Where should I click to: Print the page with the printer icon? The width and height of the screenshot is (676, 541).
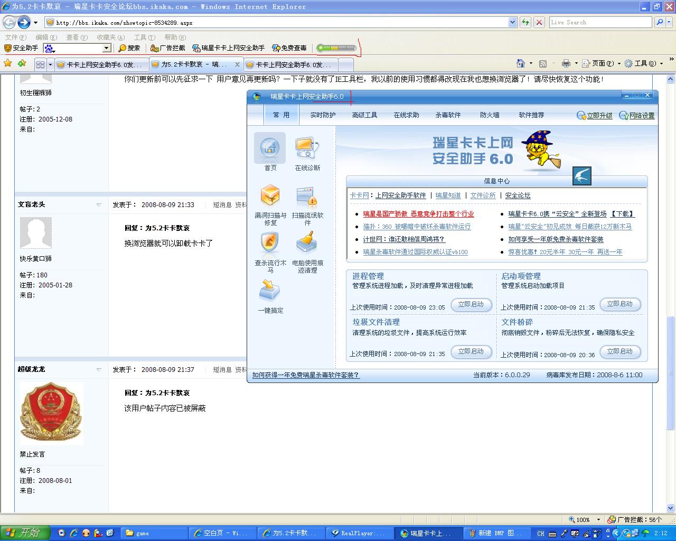(x=566, y=64)
